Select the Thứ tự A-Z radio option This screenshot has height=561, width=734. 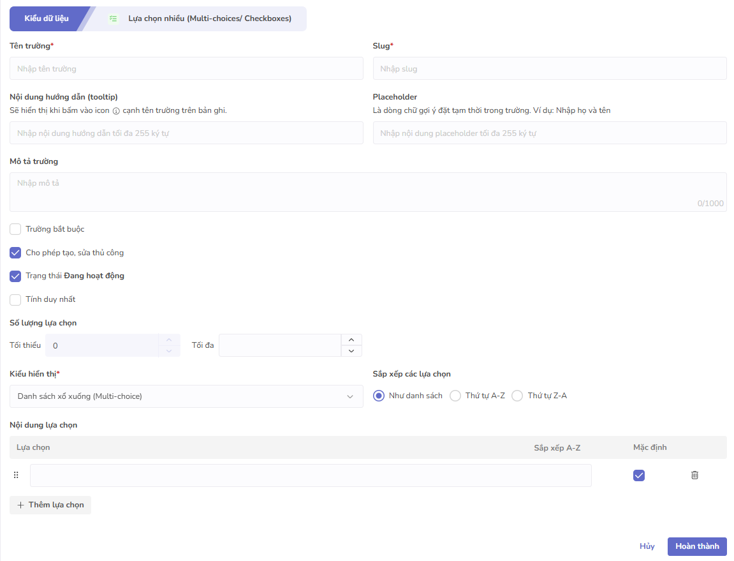[x=455, y=396]
